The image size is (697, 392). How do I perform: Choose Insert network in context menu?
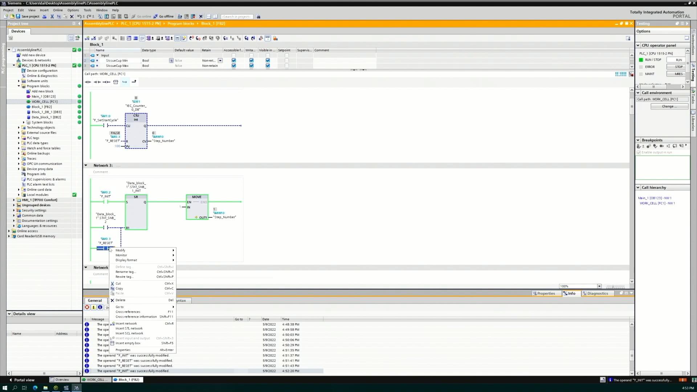pyautogui.click(x=126, y=323)
